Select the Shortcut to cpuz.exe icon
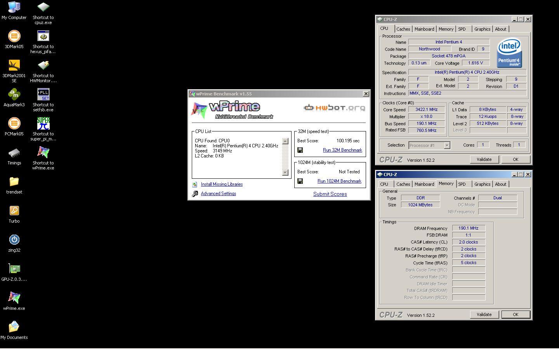 (x=43, y=13)
